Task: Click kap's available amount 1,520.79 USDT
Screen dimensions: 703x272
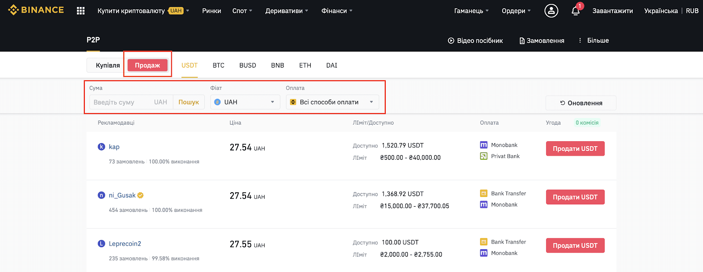Action: pos(402,146)
